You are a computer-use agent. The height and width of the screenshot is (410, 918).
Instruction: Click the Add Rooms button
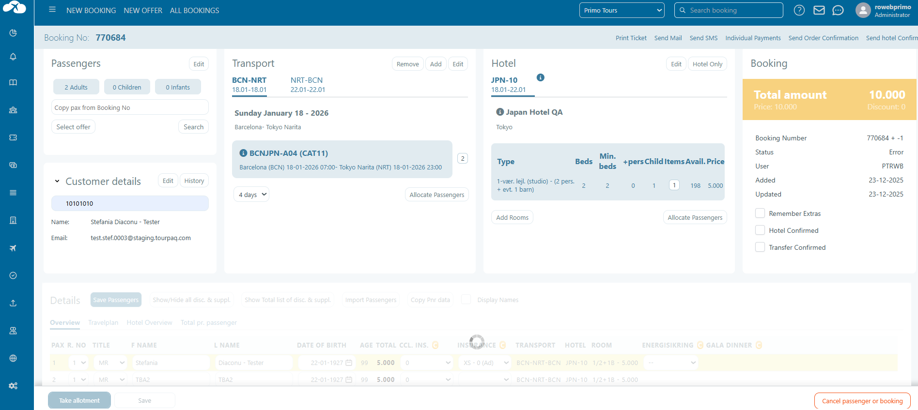512,217
